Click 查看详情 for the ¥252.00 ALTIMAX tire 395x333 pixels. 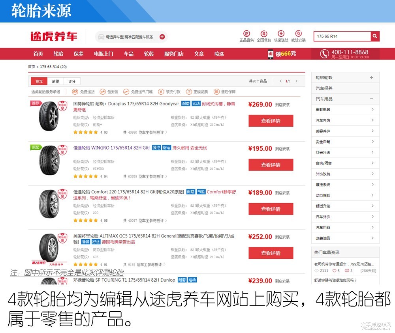point(271,253)
